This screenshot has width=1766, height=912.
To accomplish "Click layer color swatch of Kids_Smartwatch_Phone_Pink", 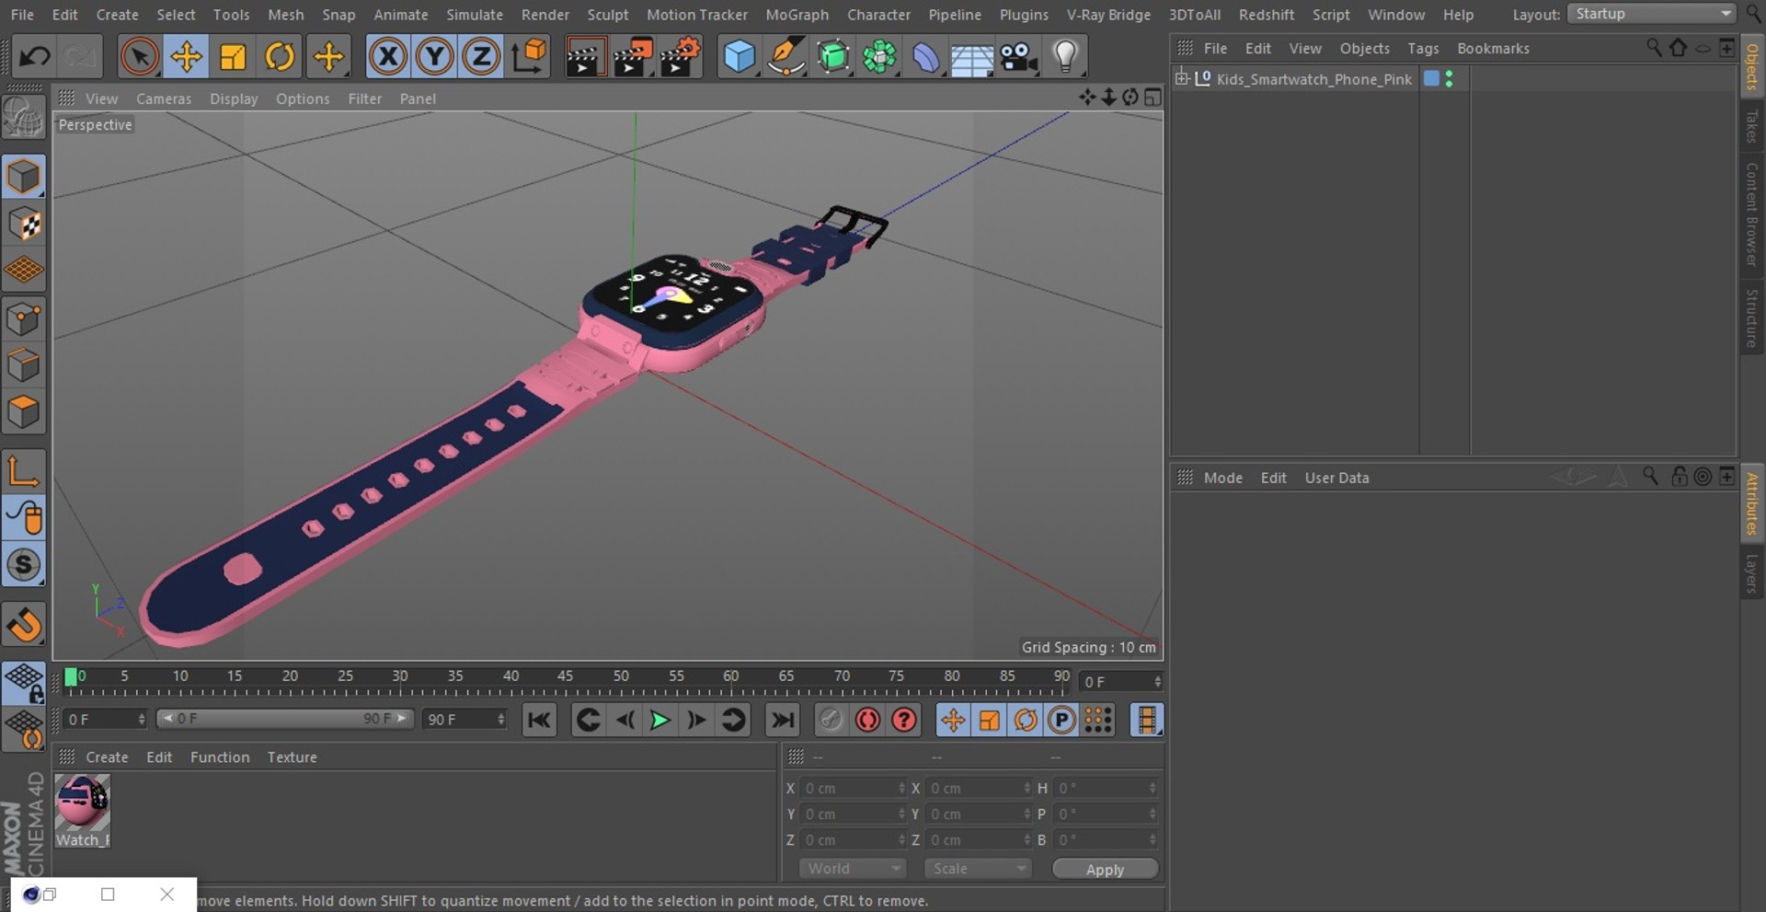I will click(1431, 78).
